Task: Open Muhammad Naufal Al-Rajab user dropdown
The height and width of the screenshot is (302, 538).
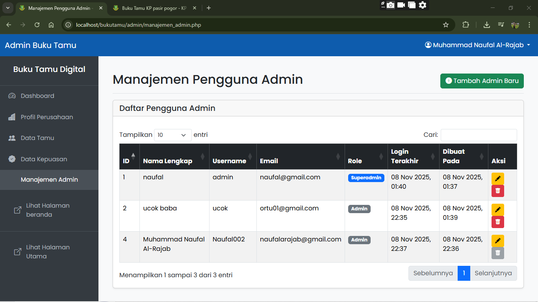Action: (477, 45)
